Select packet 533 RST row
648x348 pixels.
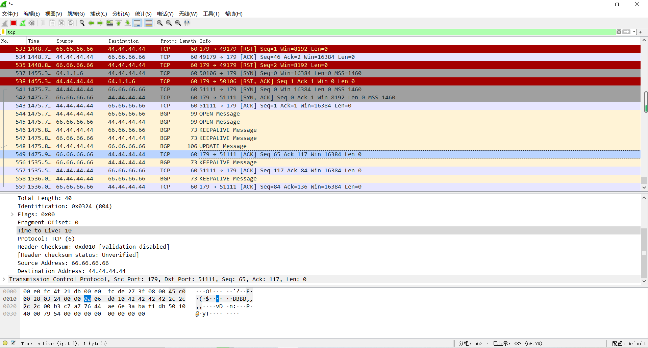coord(320,49)
